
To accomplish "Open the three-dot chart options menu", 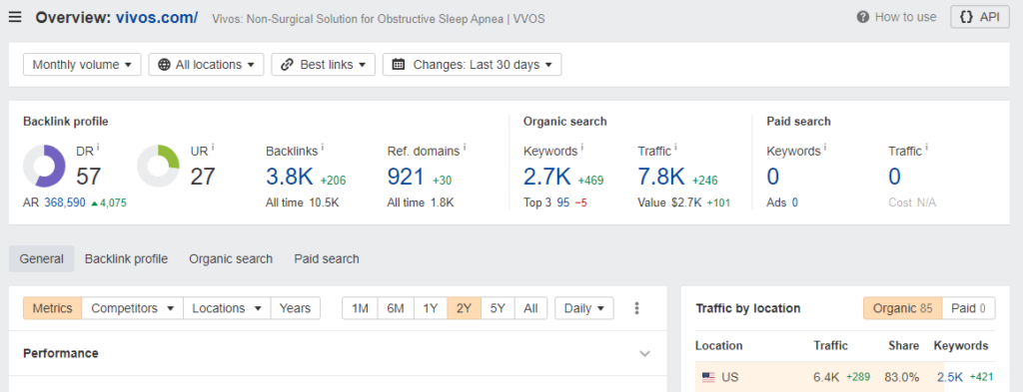I will [x=636, y=308].
